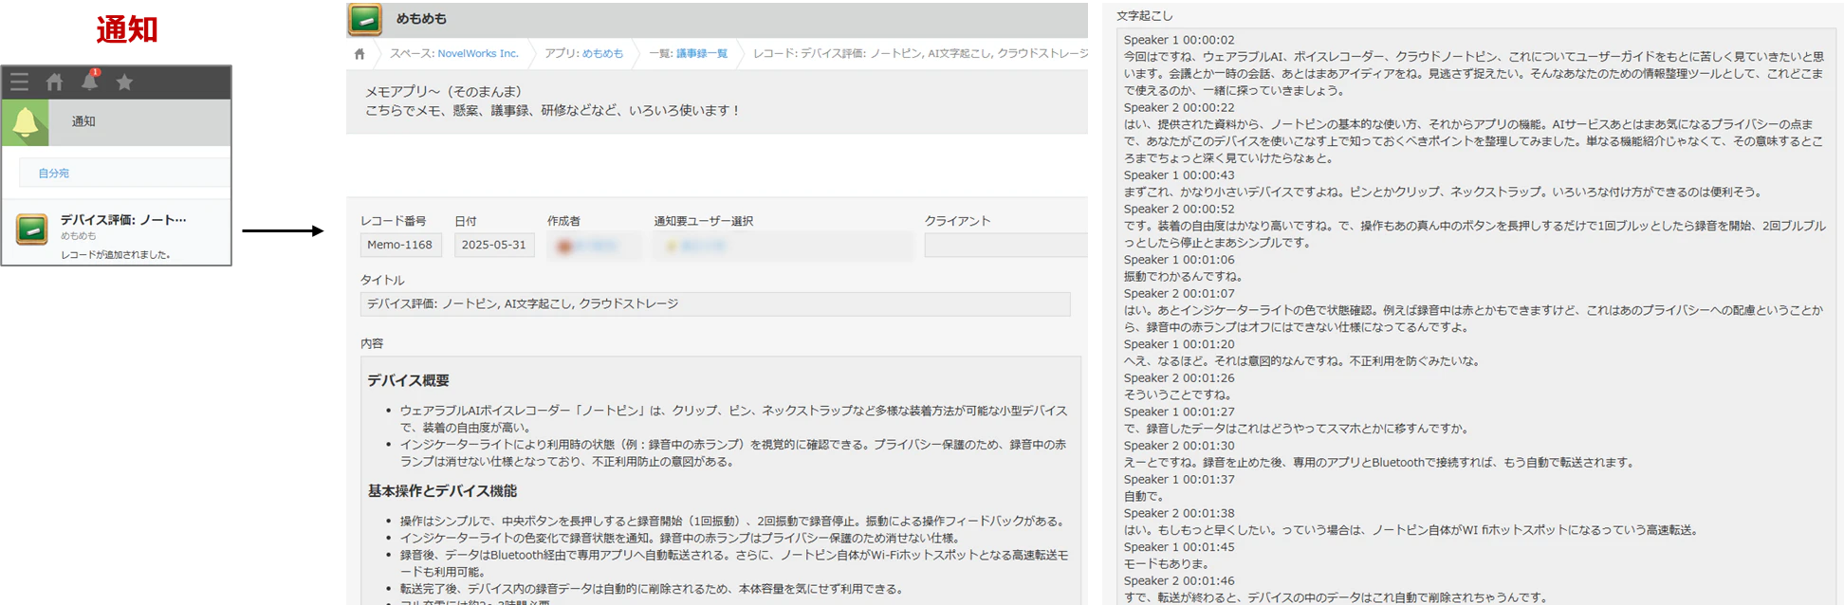Viewport: 1844px width, 605px height.
Task: Click the star bookmarks icon
Action: pyautogui.click(x=124, y=82)
